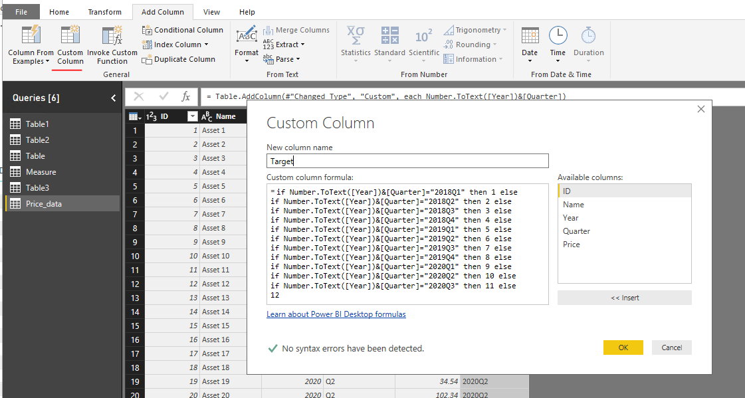The height and width of the screenshot is (398, 745).
Task: Select the Table1 query
Action: 62,124
